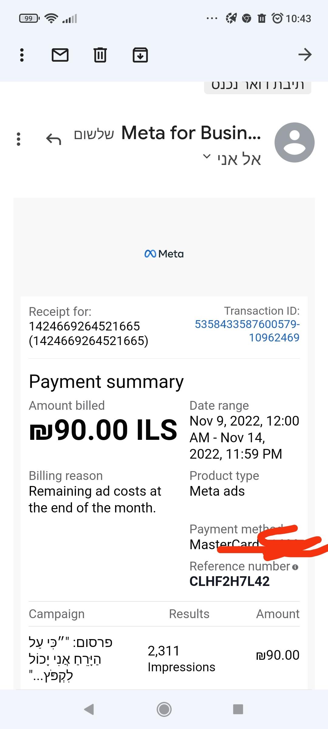Tap Android back navigation button
This screenshot has height=729, width=328.
point(89,709)
